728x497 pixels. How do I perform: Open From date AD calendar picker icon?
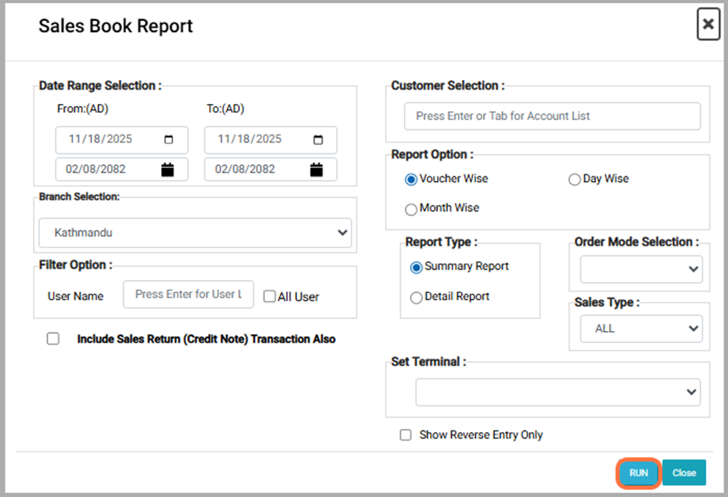click(169, 140)
